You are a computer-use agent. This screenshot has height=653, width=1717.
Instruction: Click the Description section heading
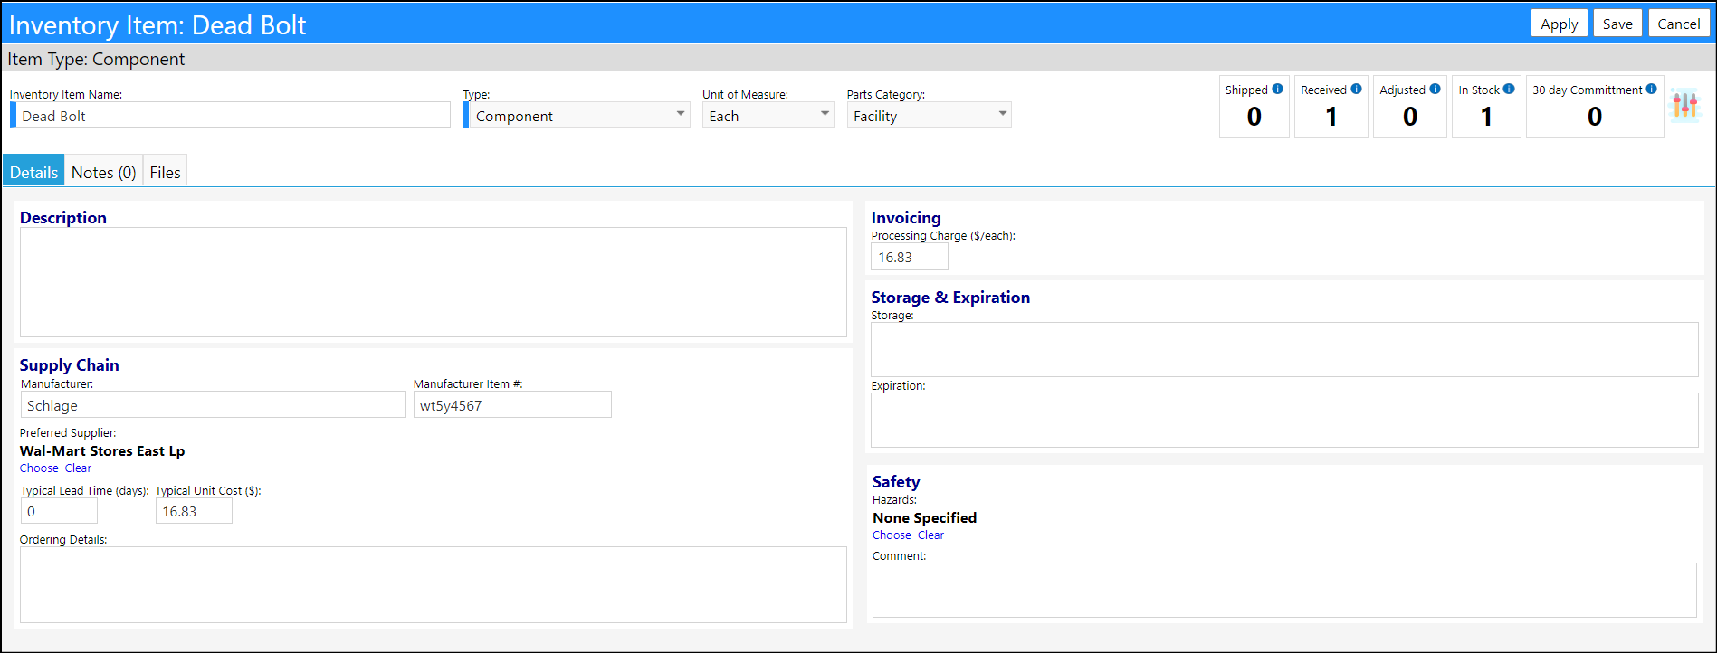click(x=63, y=217)
